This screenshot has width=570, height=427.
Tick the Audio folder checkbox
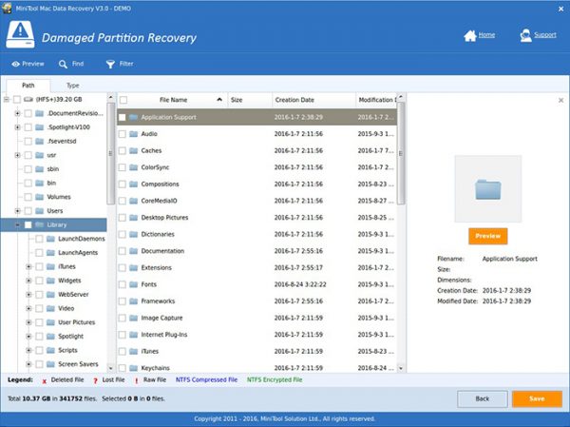tap(123, 134)
